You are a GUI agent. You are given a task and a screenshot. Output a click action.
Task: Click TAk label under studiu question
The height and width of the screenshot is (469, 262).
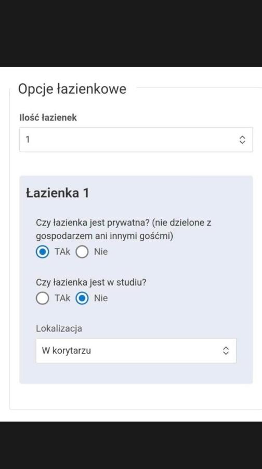62,298
